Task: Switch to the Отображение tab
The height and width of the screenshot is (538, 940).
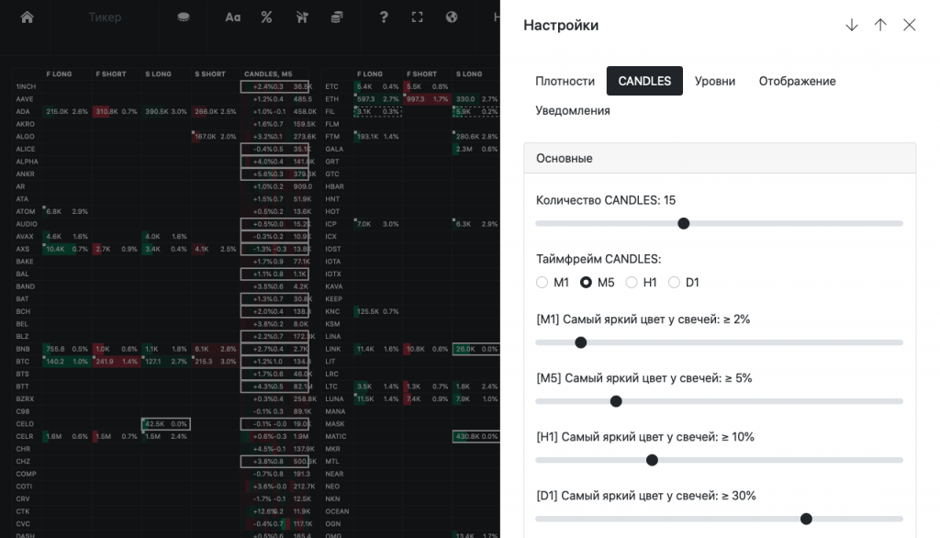Action: 797,81
